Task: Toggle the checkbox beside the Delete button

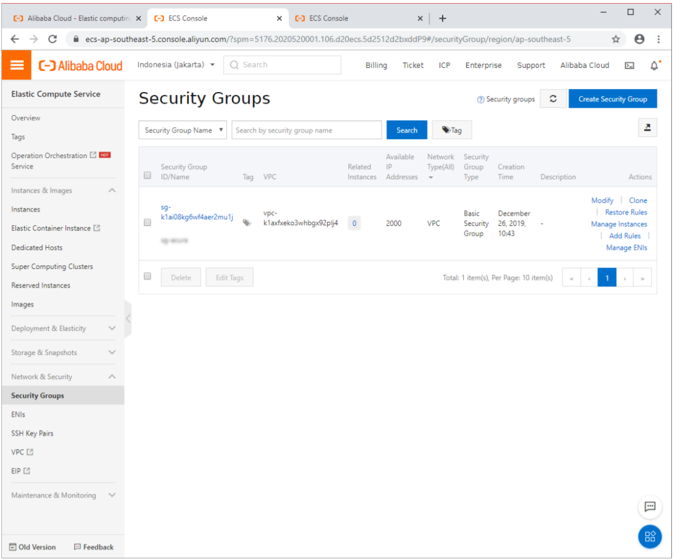Action: click(x=148, y=276)
